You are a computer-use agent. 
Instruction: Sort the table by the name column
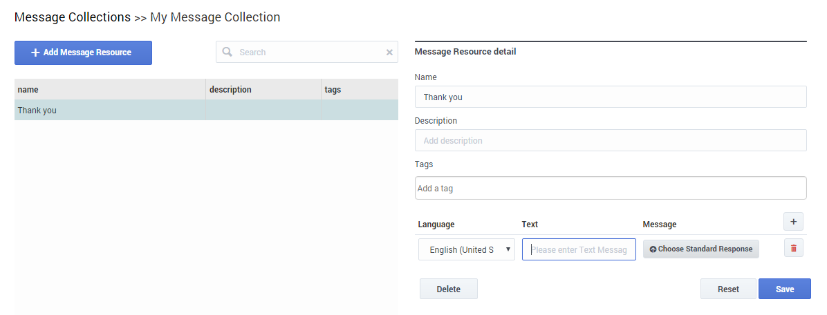[109, 90]
